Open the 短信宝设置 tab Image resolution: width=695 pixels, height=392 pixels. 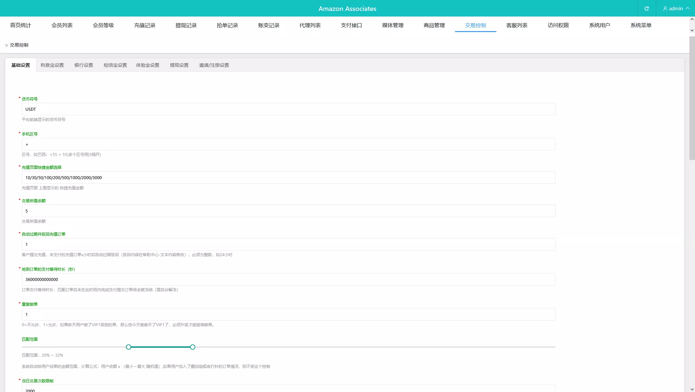coord(115,65)
